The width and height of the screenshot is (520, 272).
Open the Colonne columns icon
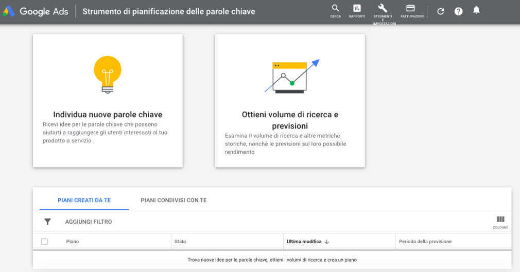[x=500, y=220]
